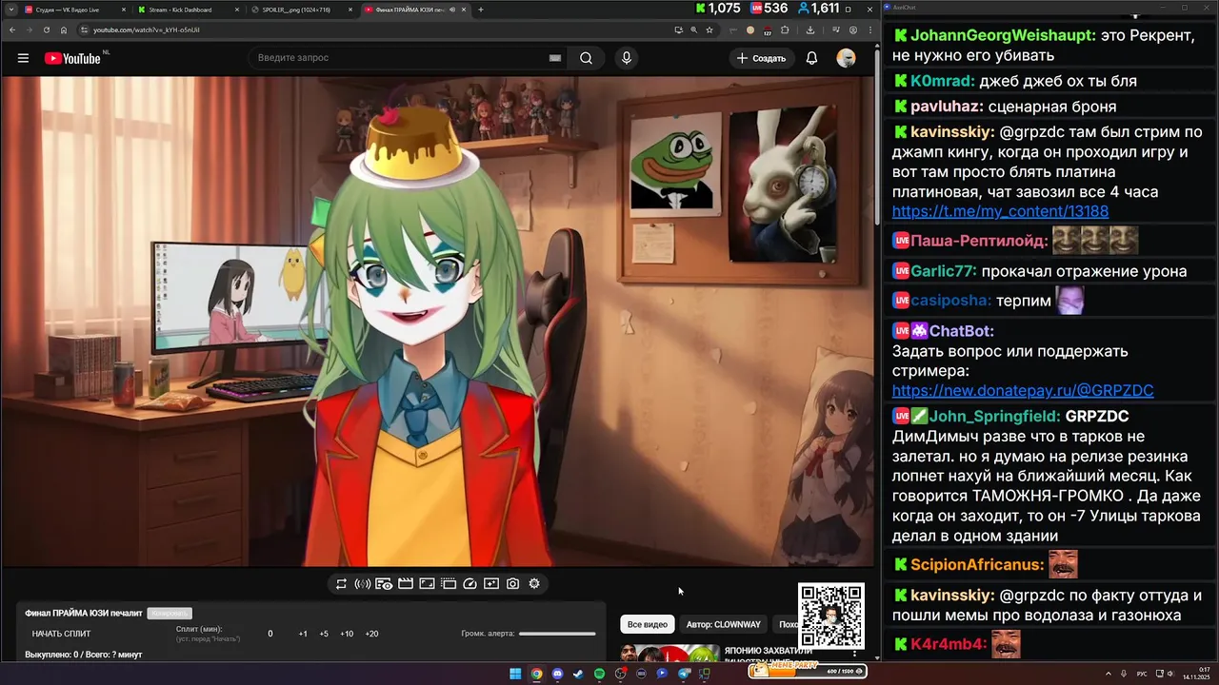Open Discord from the taskbar
1219x685 pixels.
tap(557, 674)
